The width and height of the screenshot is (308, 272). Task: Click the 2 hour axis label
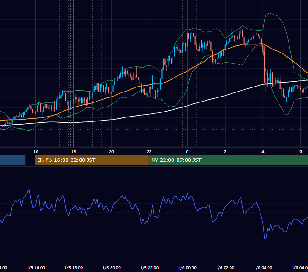tap(225, 152)
